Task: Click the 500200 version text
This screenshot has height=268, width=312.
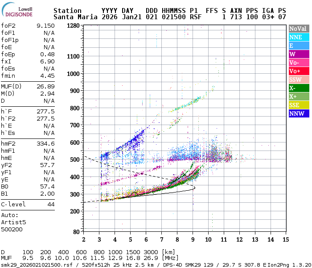Action: click(x=12, y=229)
